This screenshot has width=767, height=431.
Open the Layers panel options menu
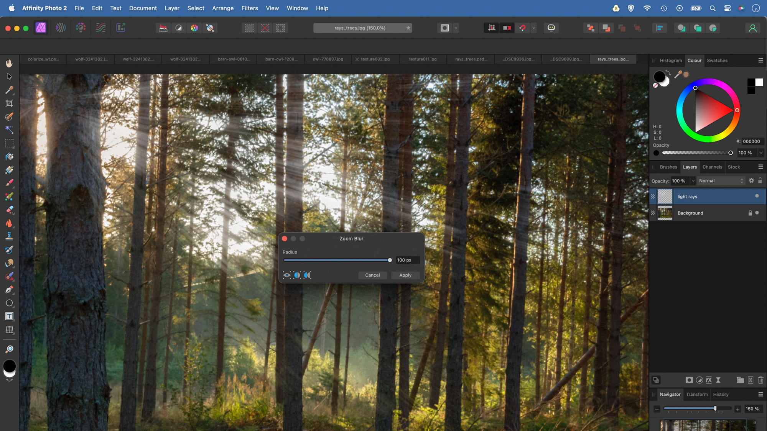point(761,167)
